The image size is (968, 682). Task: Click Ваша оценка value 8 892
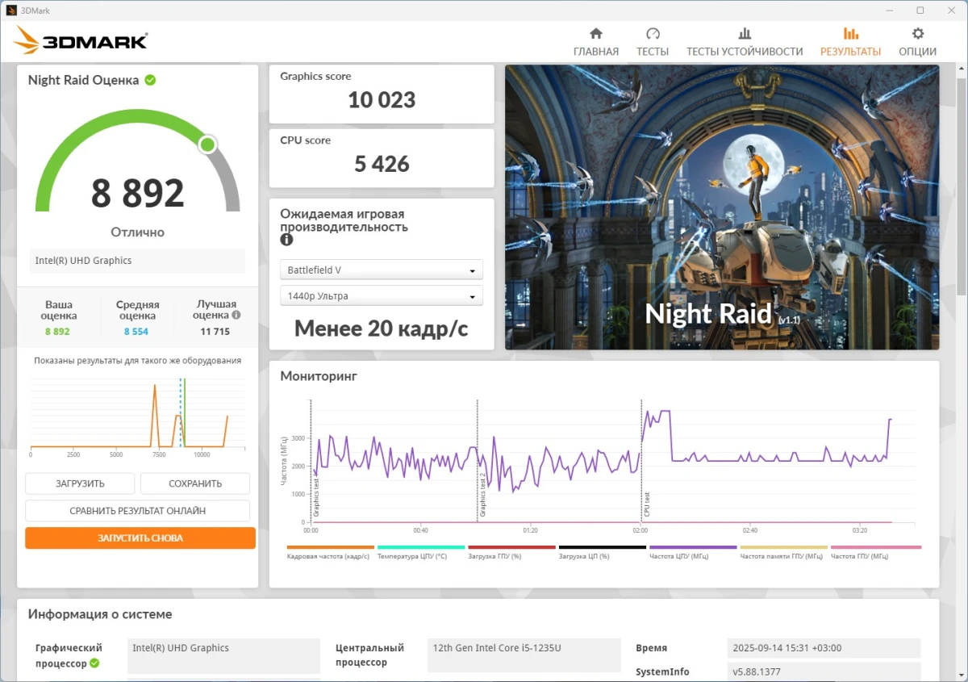click(x=57, y=332)
